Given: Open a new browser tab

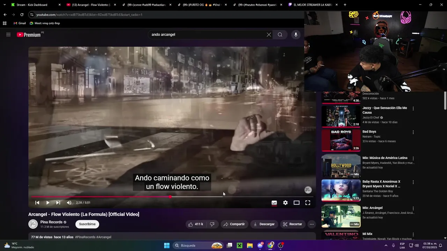Looking at the screenshot, I should (x=345, y=5).
